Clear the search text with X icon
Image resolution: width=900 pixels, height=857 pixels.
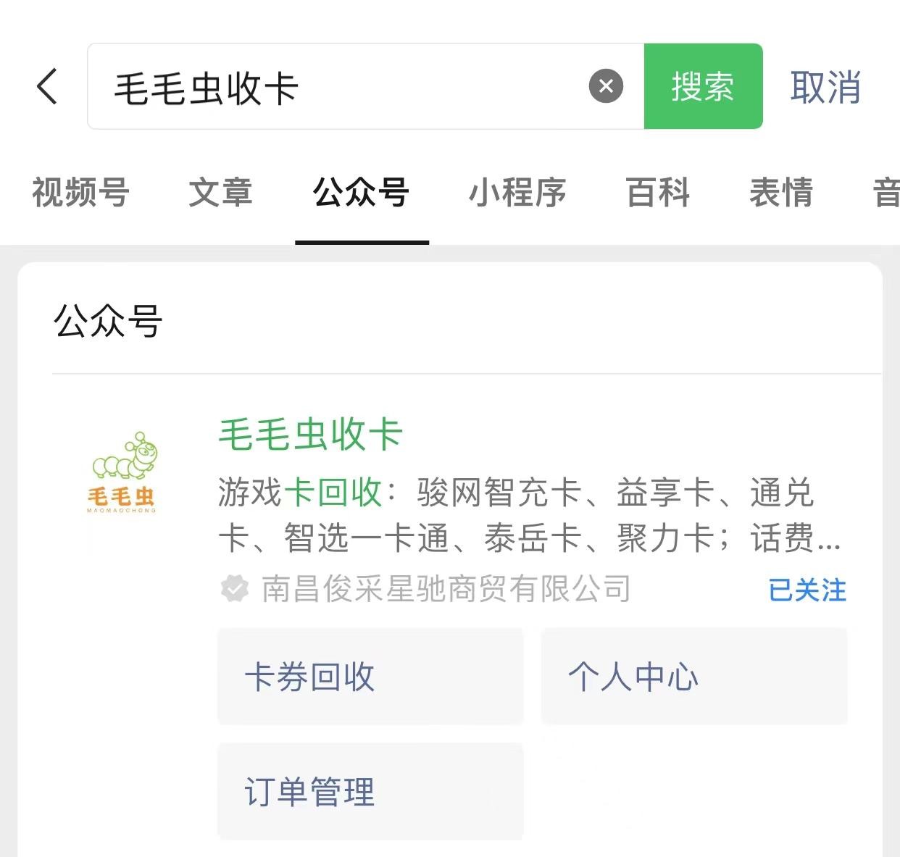[x=606, y=87]
